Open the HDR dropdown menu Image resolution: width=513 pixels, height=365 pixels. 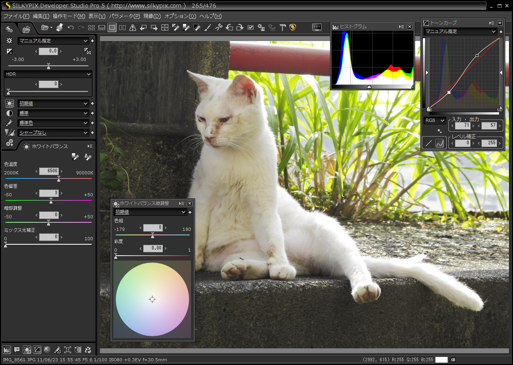pos(48,74)
